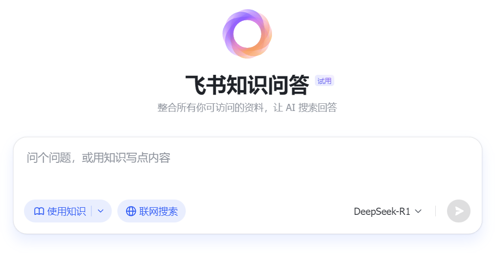Image resolution: width=495 pixels, height=253 pixels.
Task: Click the small chevron beside 使用知识
Action: point(101,211)
